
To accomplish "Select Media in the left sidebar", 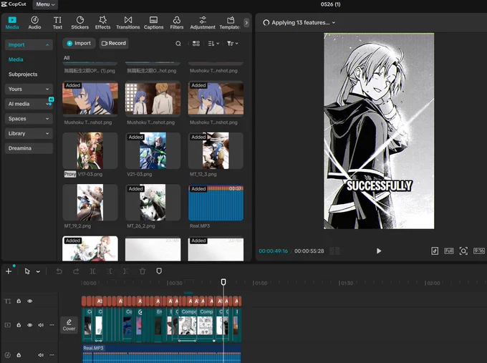I will (16, 59).
